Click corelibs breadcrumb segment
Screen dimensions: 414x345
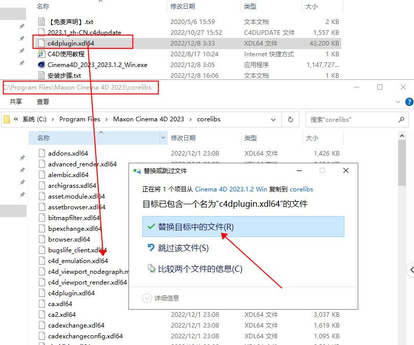(209, 119)
